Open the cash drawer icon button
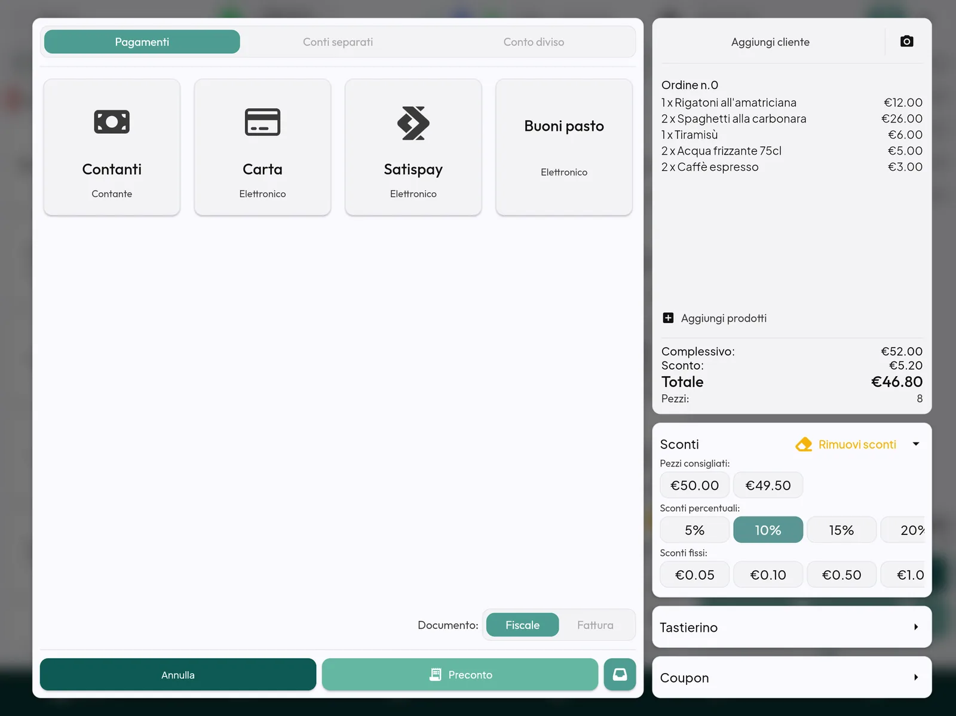 coord(620,674)
